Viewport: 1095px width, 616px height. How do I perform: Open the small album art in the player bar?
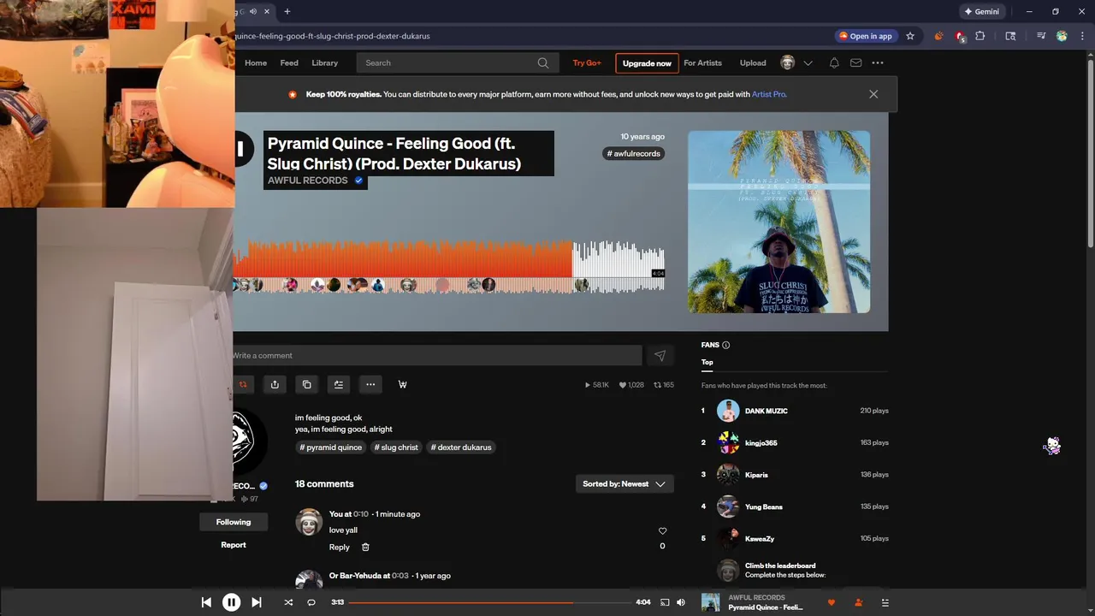(x=711, y=602)
